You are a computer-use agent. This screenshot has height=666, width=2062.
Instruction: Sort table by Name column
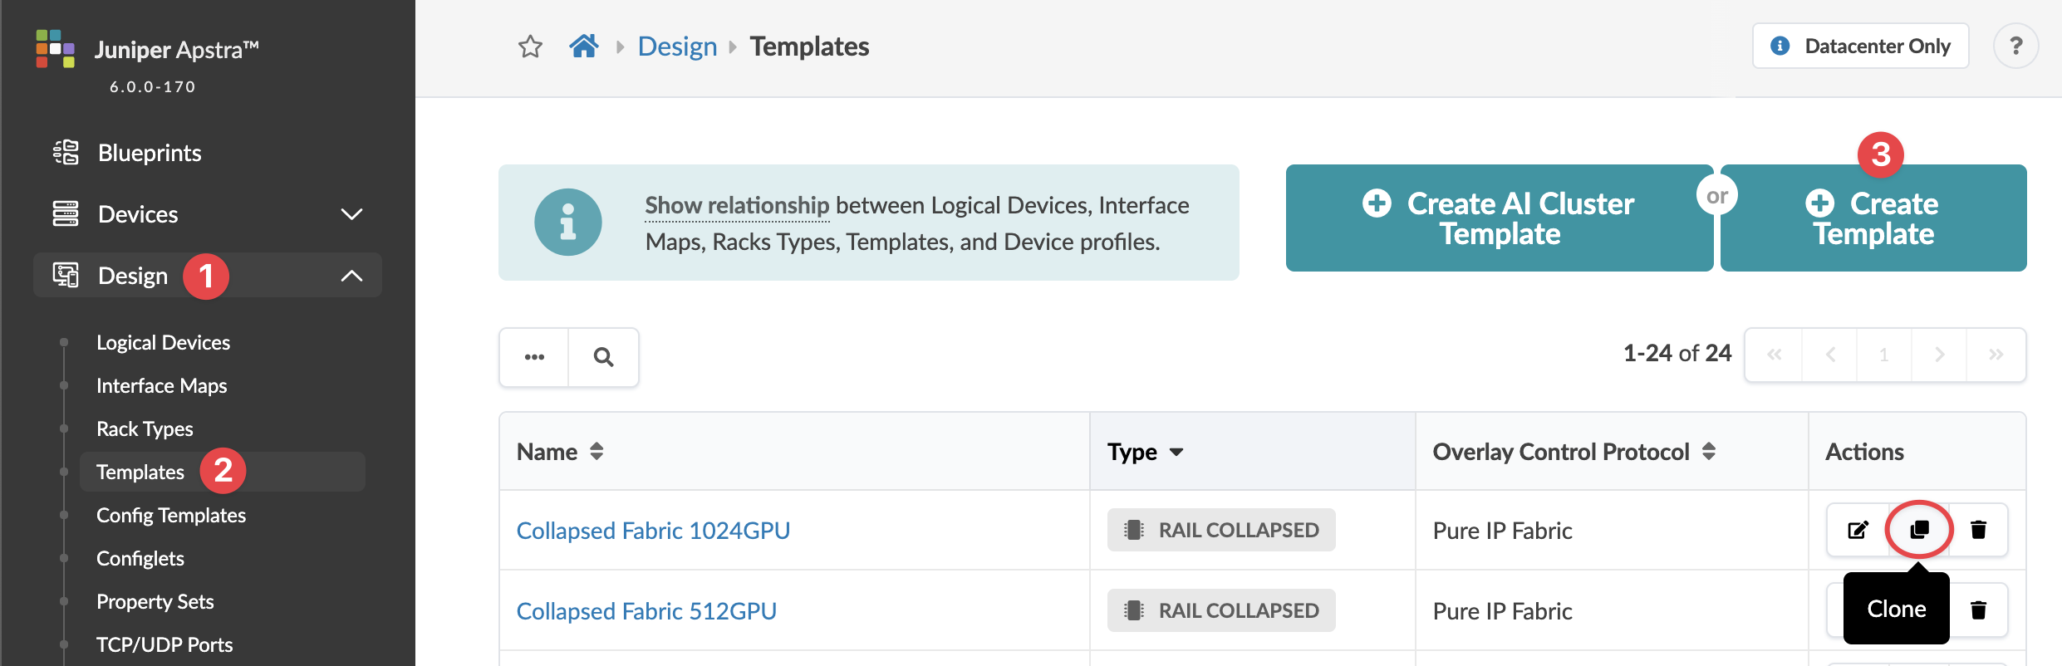point(597,452)
